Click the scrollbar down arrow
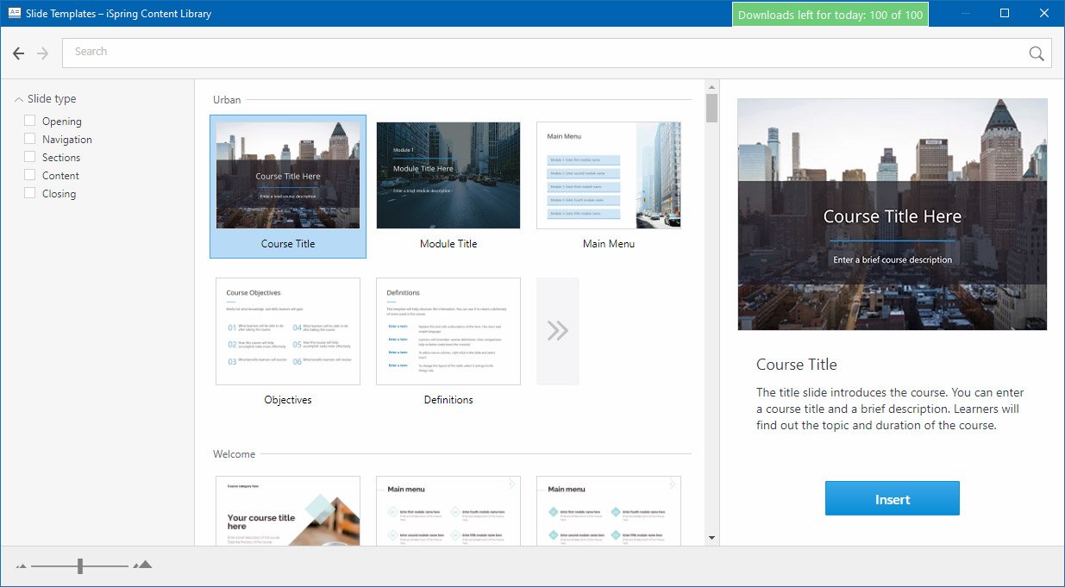Viewport: 1065px width, 587px height. [711, 538]
